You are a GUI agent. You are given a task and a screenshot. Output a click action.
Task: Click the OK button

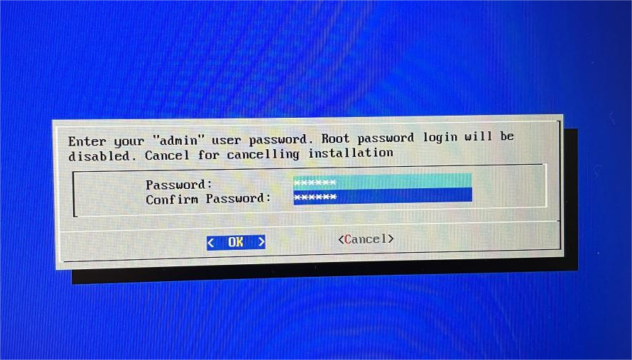(x=236, y=242)
